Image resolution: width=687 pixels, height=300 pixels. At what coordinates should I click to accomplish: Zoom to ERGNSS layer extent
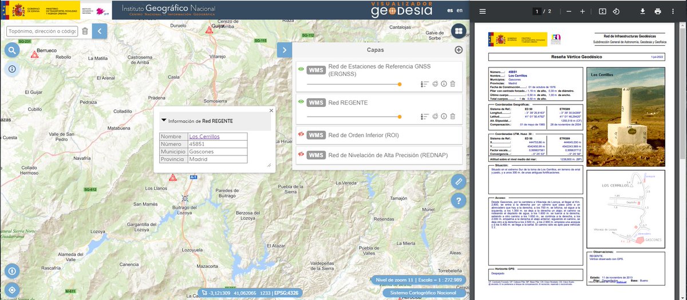coord(435,84)
